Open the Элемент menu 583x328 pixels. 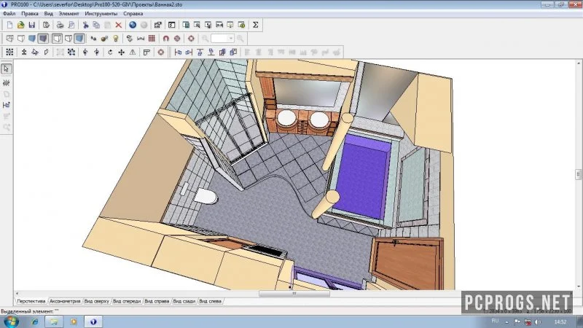pyautogui.click(x=69, y=13)
